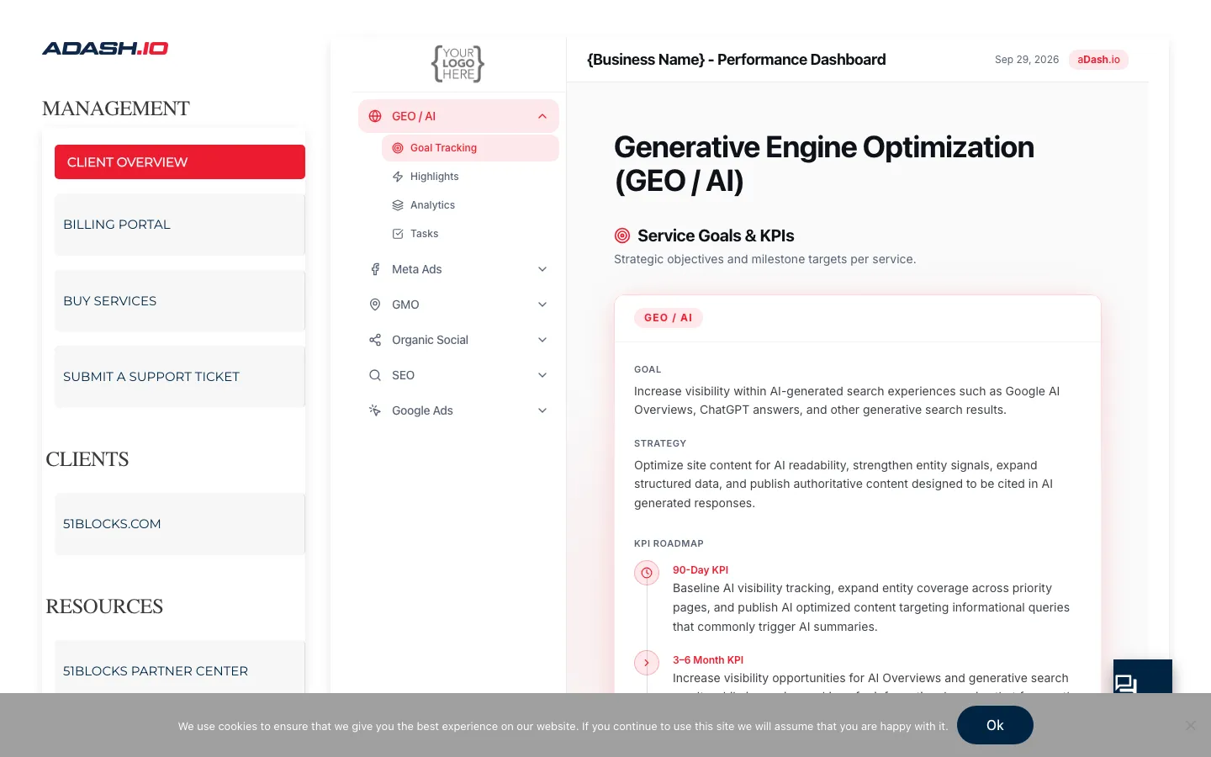This screenshot has height=757, width=1211.
Task: Click the 90-Day KPI heading
Action: click(x=701, y=570)
